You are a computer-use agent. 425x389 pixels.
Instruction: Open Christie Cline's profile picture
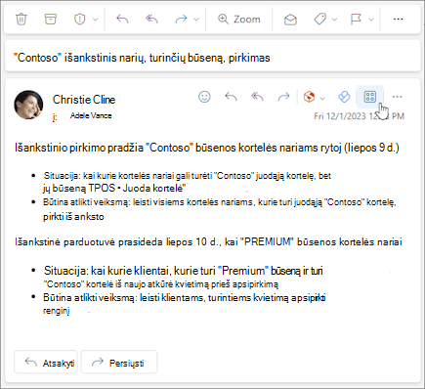coord(28,105)
